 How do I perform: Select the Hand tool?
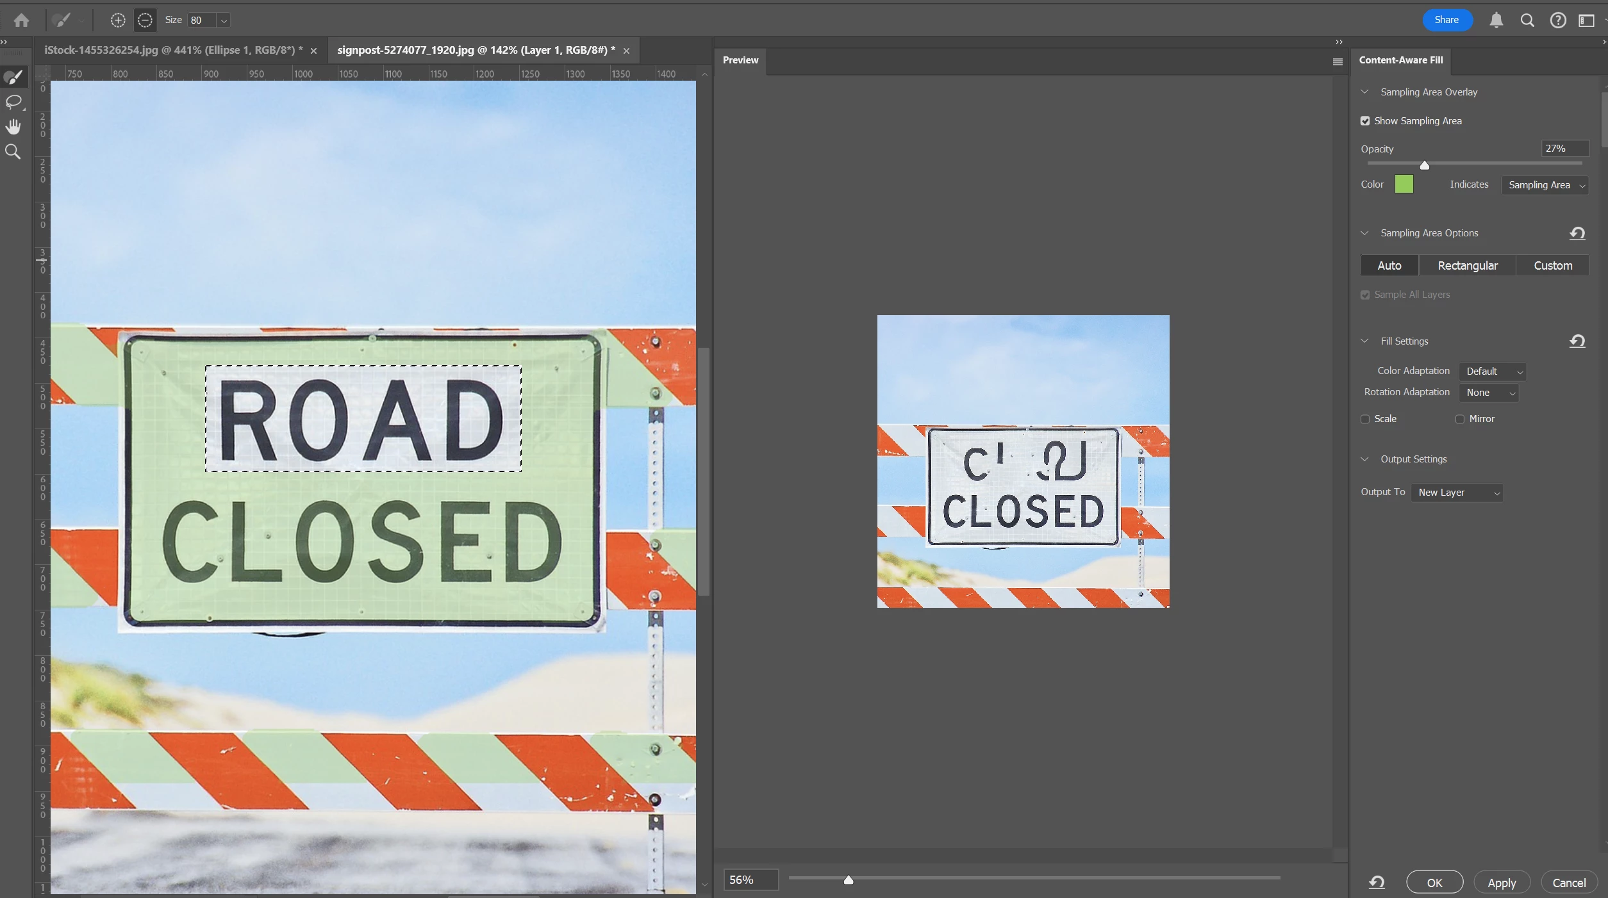point(13,127)
